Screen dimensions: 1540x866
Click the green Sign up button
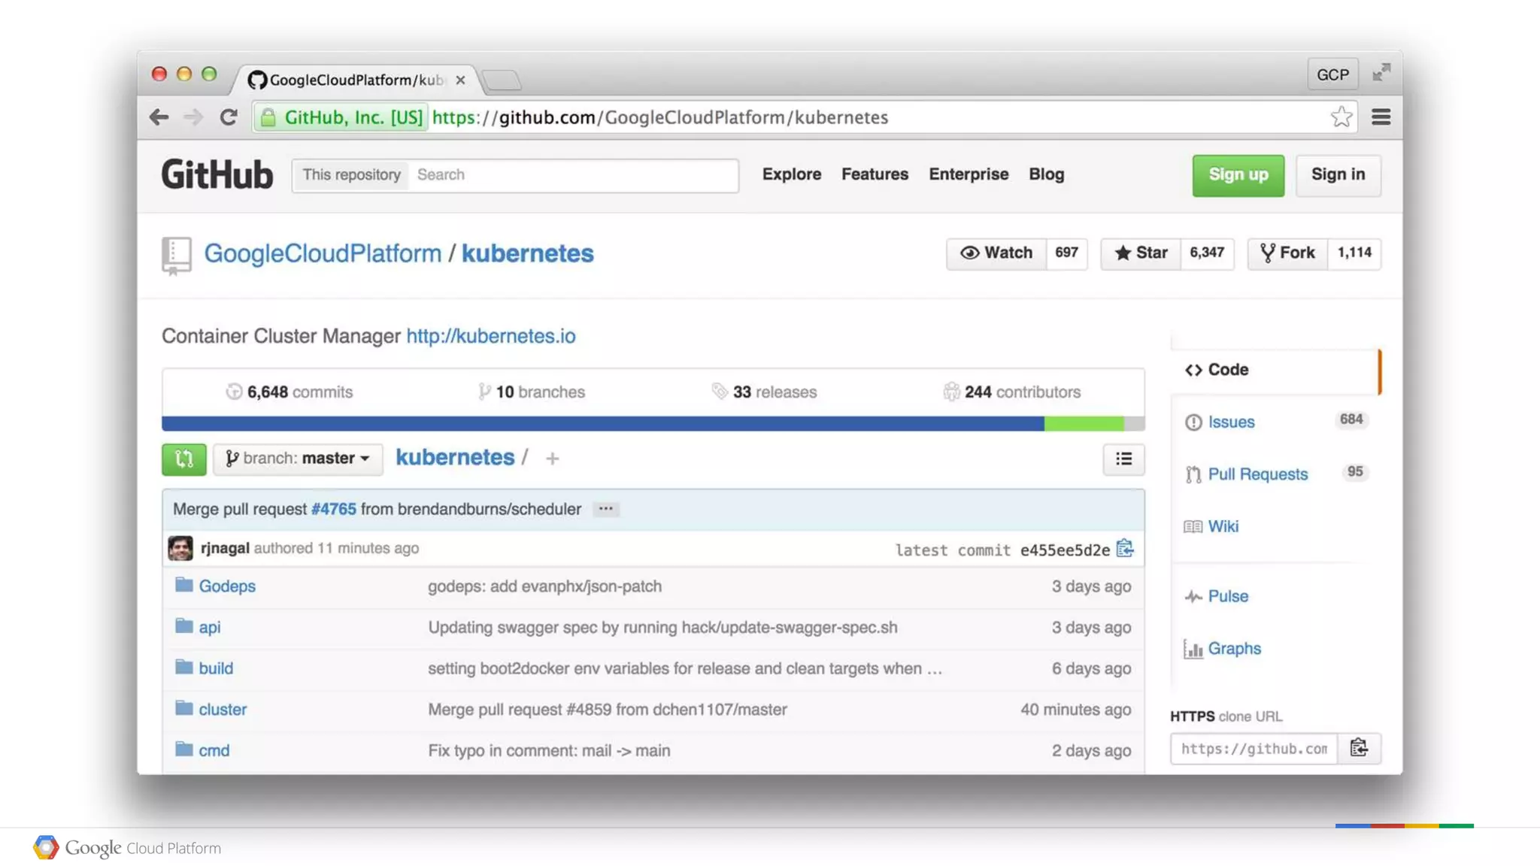click(x=1238, y=175)
